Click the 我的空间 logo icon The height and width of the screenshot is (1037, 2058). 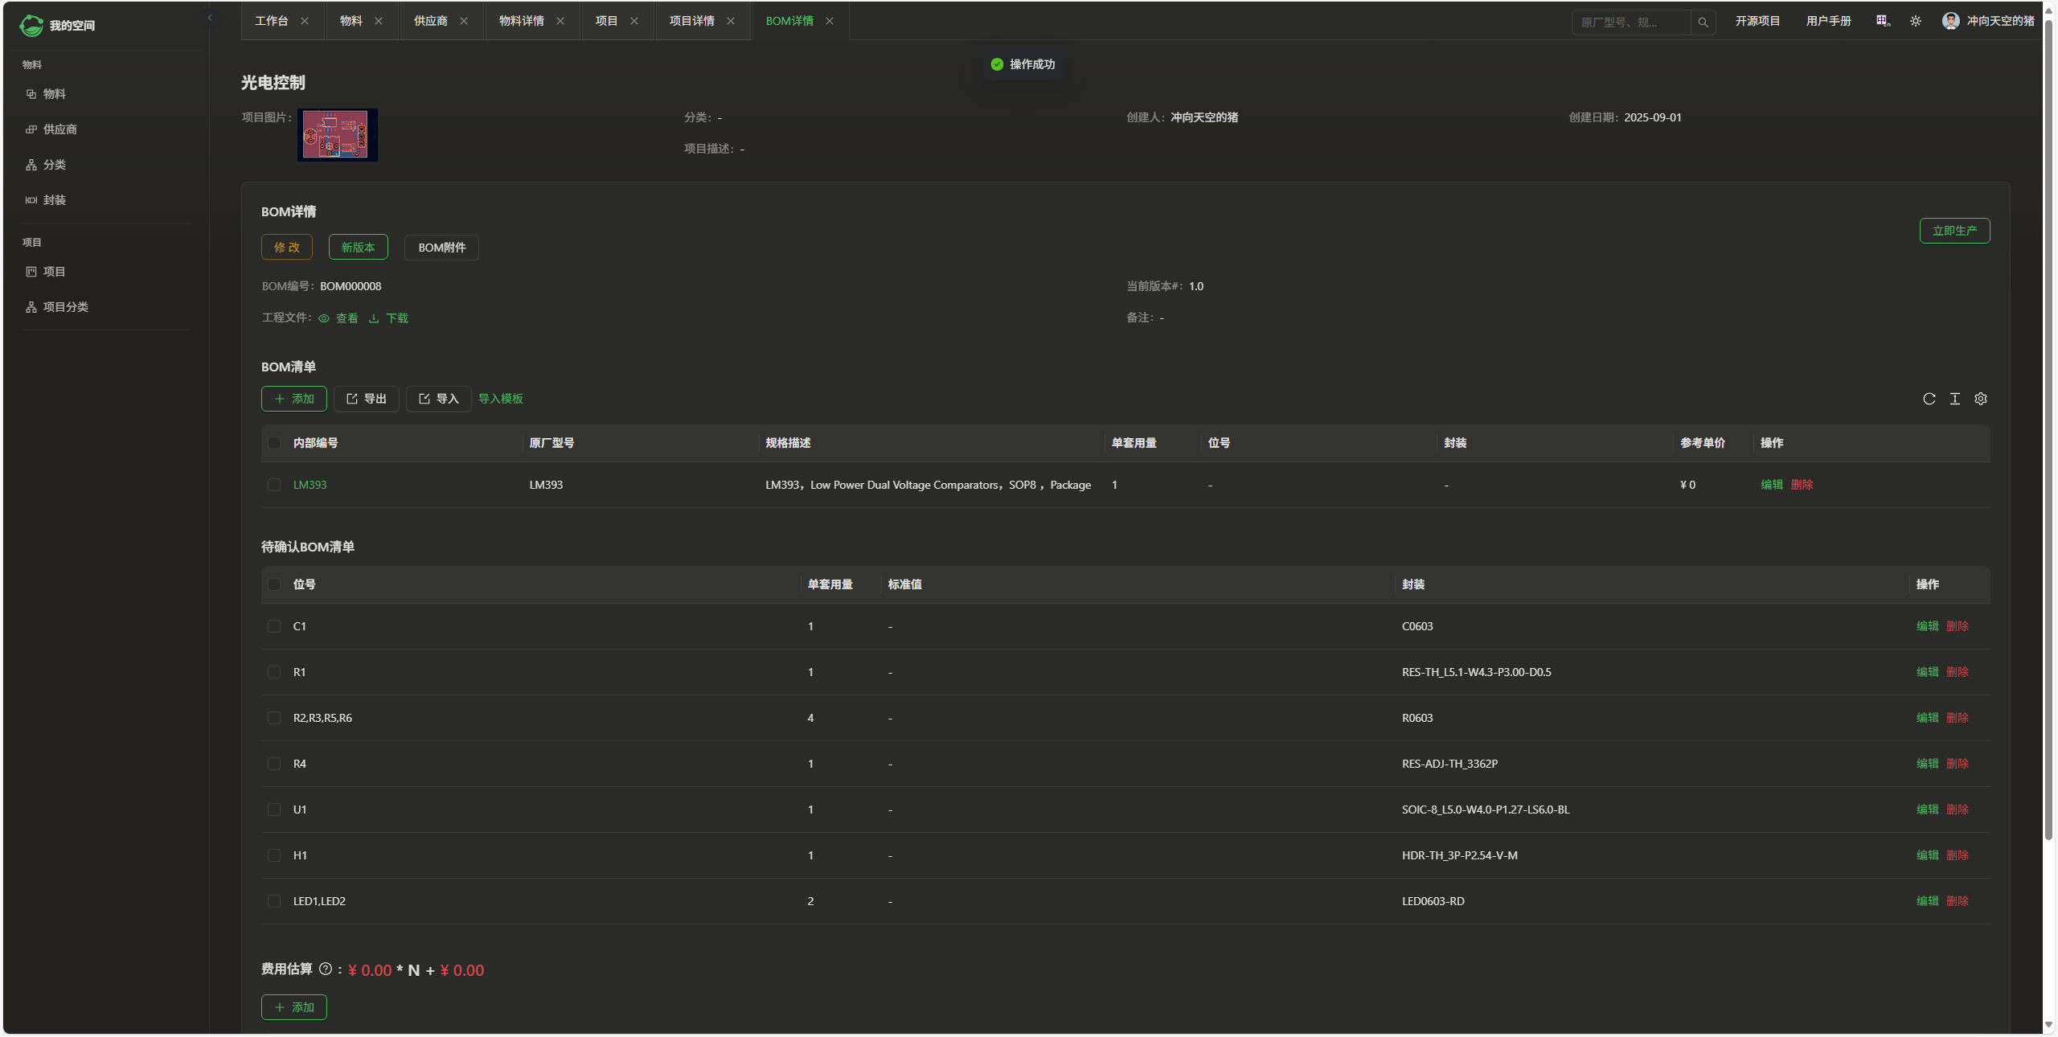click(31, 26)
